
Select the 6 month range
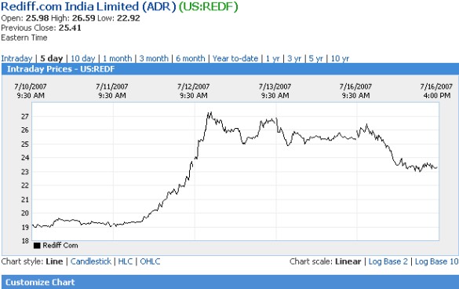pyautogui.click(x=191, y=58)
